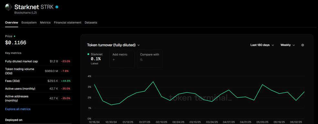The image size is (318, 124).
Task: Open the Last 180 days range dropdown
Action: pyautogui.click(x=262, y=45)
